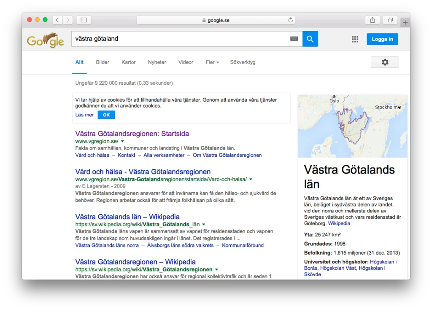Click the Google logo
Screen dimensions: 432x311
(x=46, y=40)
